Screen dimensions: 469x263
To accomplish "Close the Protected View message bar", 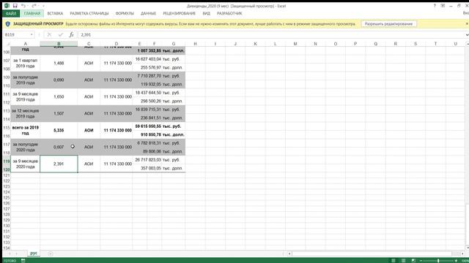I will 467,24.
